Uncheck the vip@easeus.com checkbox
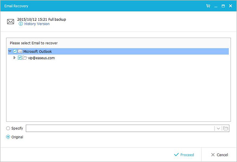This screenshot has height=162, width=237. pos(20,58)
